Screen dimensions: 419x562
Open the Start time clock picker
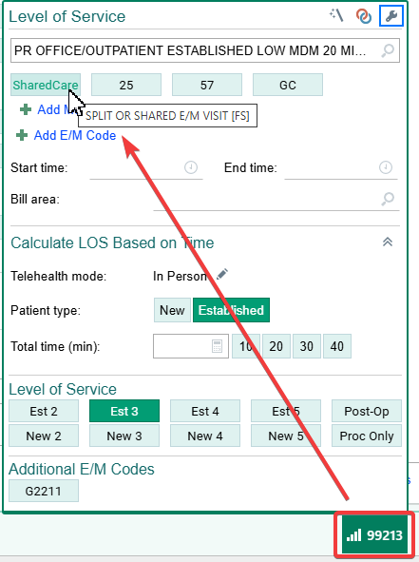[191, 167]
